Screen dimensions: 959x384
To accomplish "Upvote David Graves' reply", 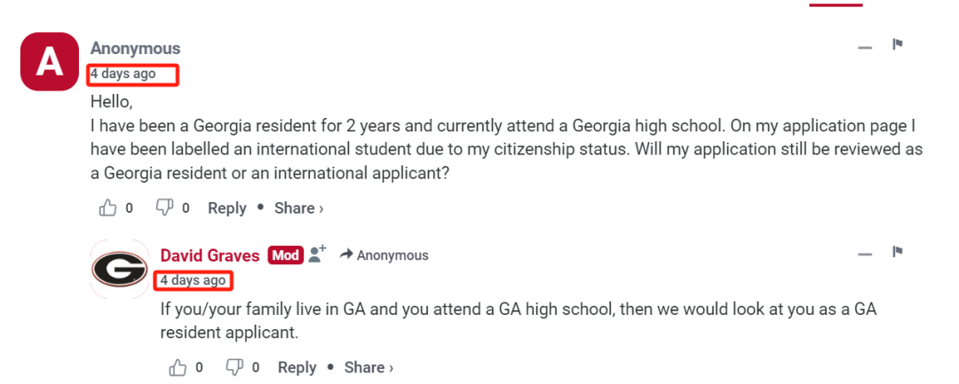I will [178, 367].
